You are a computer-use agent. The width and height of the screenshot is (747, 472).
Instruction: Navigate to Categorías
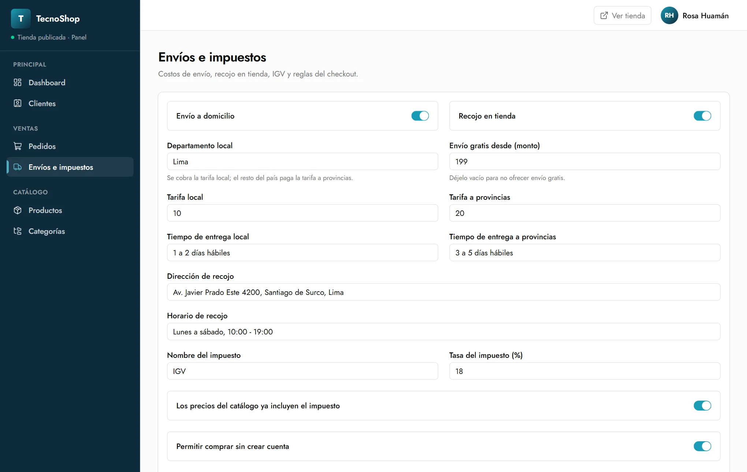70,231
